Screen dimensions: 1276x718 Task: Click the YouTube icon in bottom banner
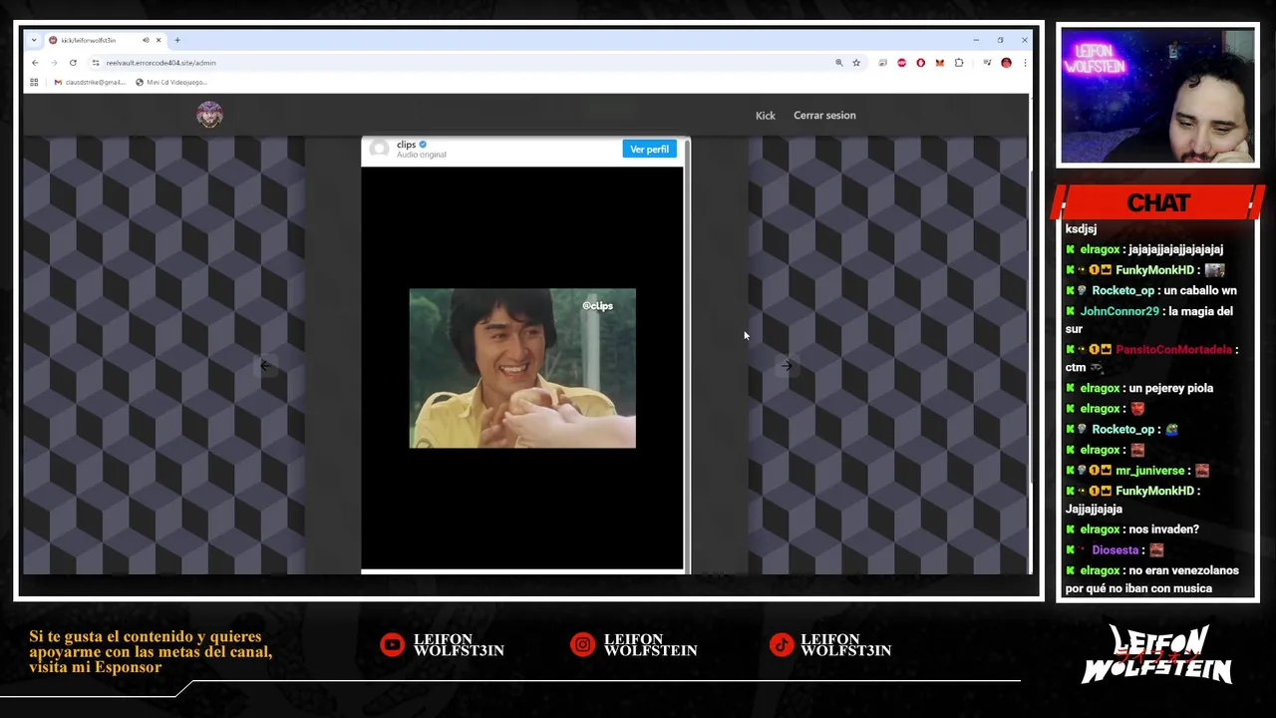(x=392, y=645)
